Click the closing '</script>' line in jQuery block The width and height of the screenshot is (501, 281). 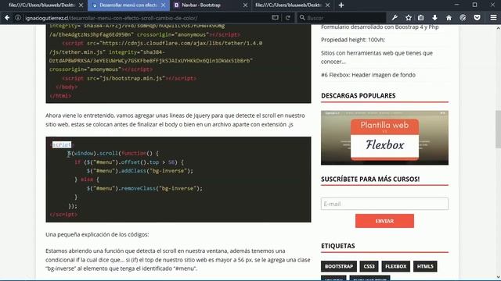coord(63,215)
